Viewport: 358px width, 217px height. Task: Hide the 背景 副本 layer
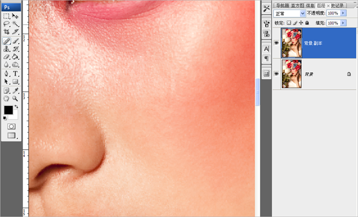pos(276,43)
